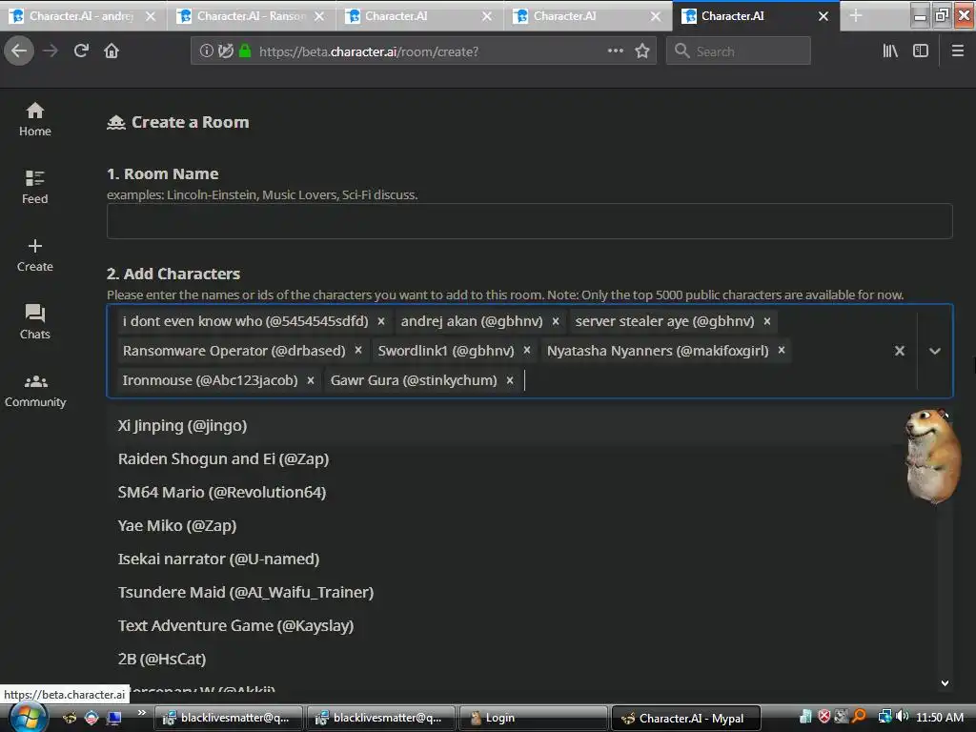This screenshot has width=976, height=732.
Task: Toggle the browser sidebar icon
Action: click(x=921, y=51)
